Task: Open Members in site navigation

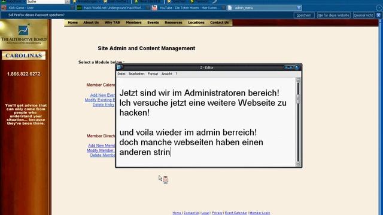Action: [133, 23]
